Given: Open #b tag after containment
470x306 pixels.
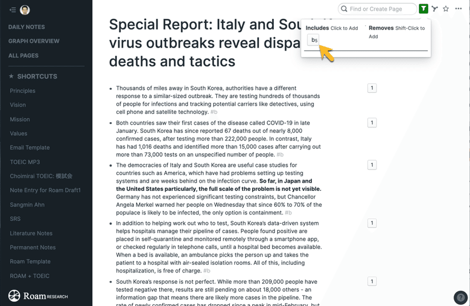Looking at the screenshot, I should click(x=288, y=213).
